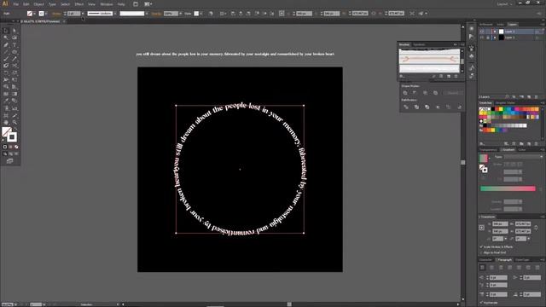This screenshot has width=546, height=307.
Task: Open the variable width profile dropdown
Action: click(115, 14)
